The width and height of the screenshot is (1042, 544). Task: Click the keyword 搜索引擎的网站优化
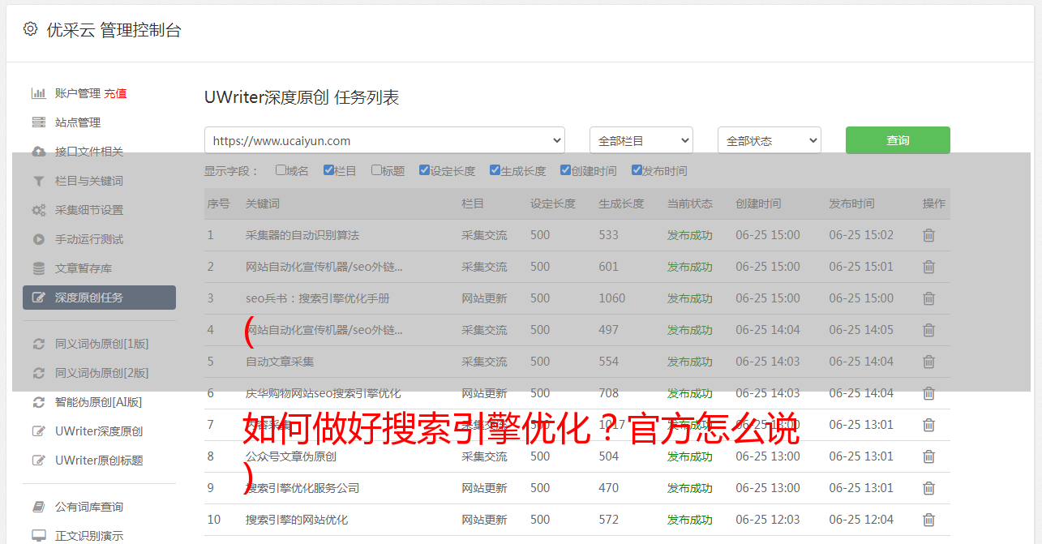(x=297, y=520)
